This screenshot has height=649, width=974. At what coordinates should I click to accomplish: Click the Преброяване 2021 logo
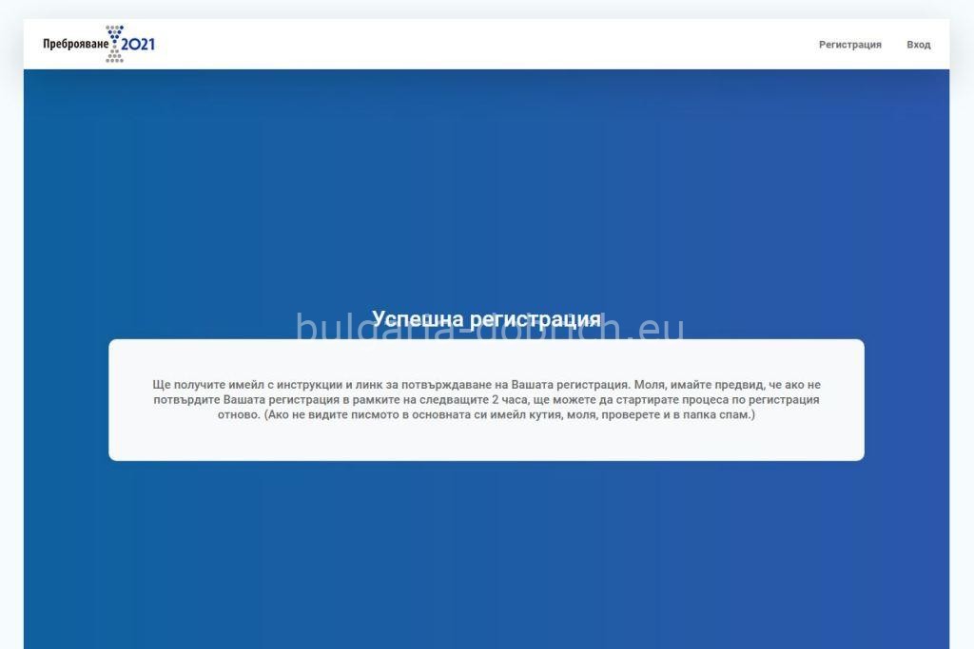coord(99,44)
